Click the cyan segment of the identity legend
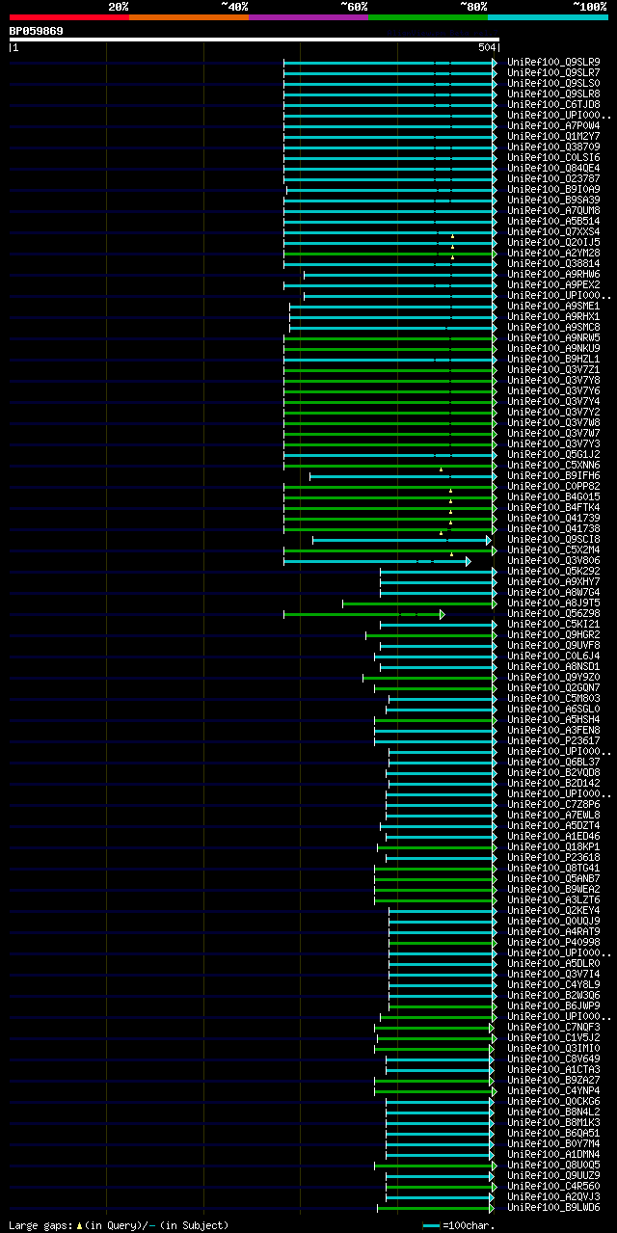The width and height of the screenshot is (617, 1233). point(548,17)
